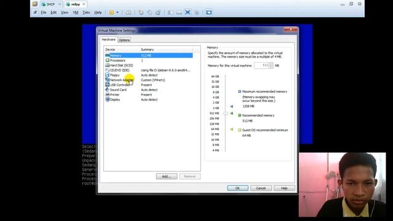Image resolution: width=393 pixels, height=221 pixels.
Task: Click the pin icon left of File menu
Action: (x=35, y=12)
